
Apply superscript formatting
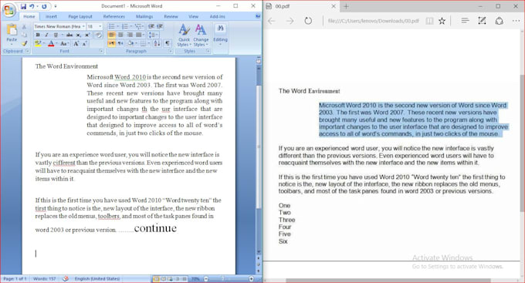coord(87,35)
